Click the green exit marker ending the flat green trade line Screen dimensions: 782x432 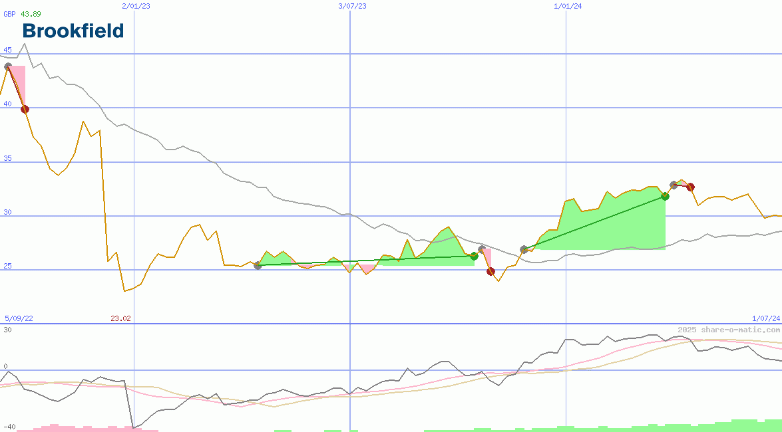(x=475, y=256)
